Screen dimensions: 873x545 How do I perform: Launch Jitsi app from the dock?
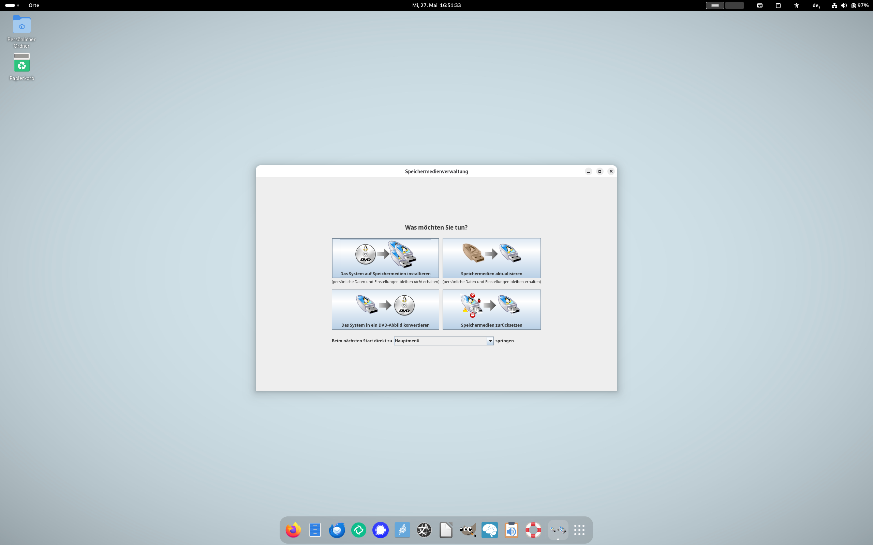(x=402, y=530)
